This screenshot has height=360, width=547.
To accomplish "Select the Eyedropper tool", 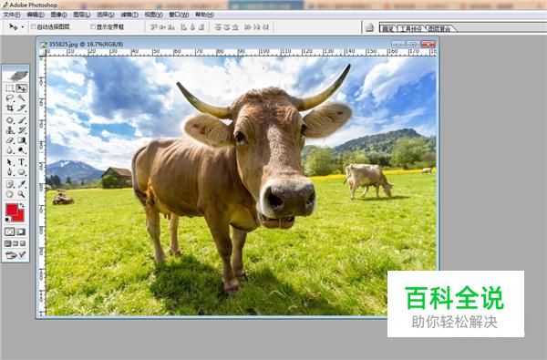I will pos(22,184).
